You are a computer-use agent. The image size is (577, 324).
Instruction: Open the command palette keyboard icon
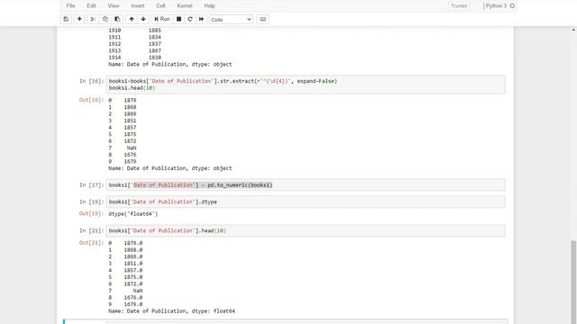point(262,19)
